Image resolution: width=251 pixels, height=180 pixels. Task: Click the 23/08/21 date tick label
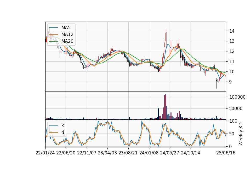pos(128,153)
